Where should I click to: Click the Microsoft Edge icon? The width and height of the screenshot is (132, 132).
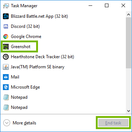tap(6, 87)
